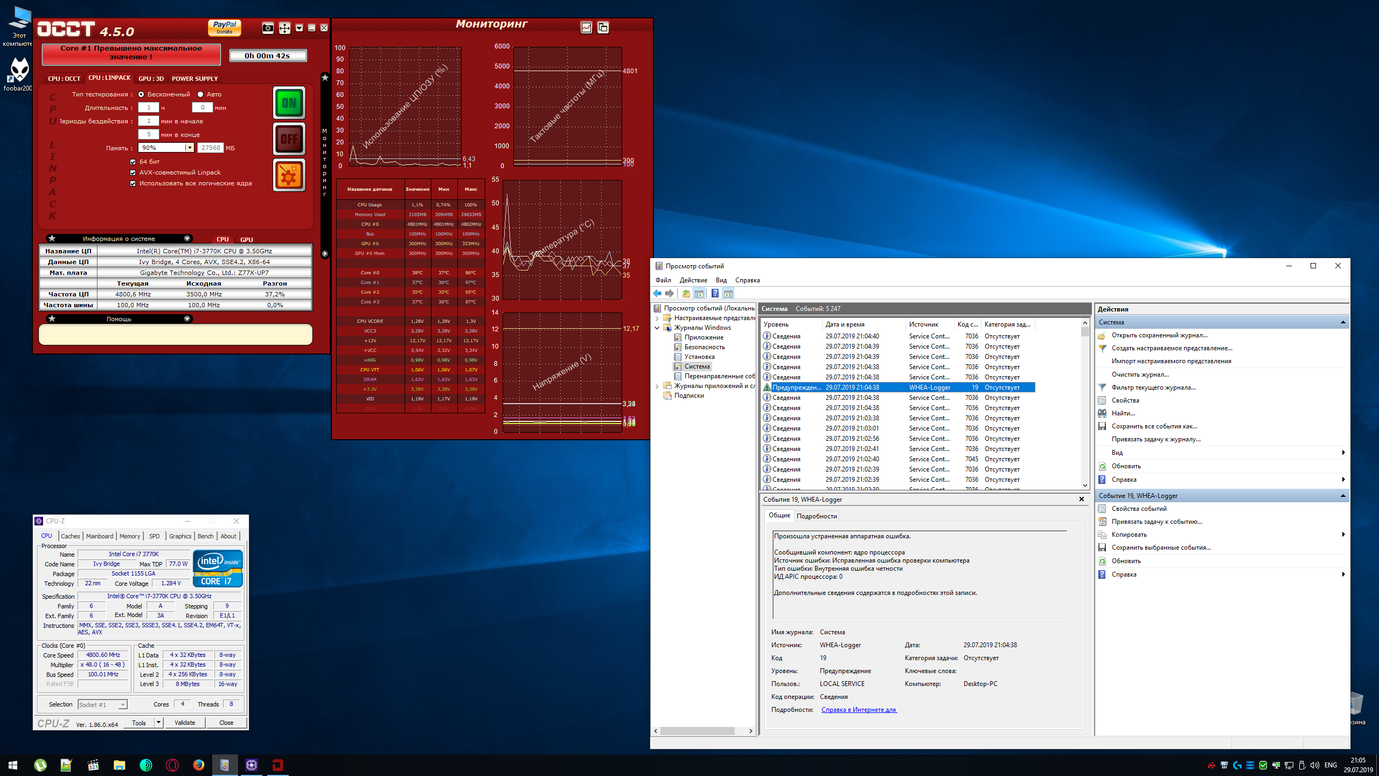Open Действие menu in Event Viewer
The width and height of the screenshot is (1379, 776).
pyautogui.click(x=693, y=280)
